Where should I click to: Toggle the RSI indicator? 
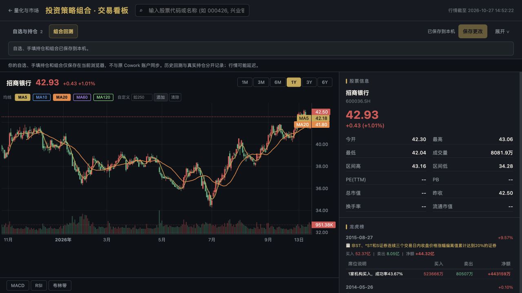[x=39, y=285]
